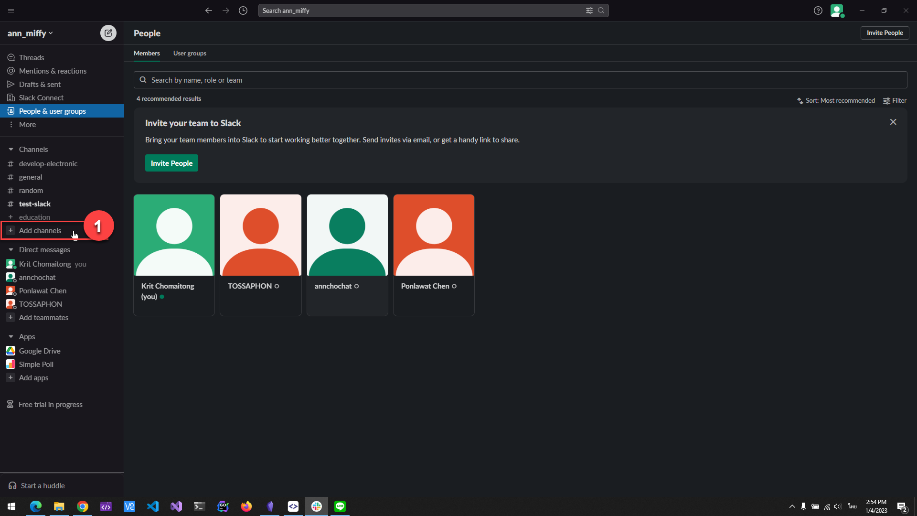Open Simple Poll app
The image size is (917, 516).
coord(62,364)
